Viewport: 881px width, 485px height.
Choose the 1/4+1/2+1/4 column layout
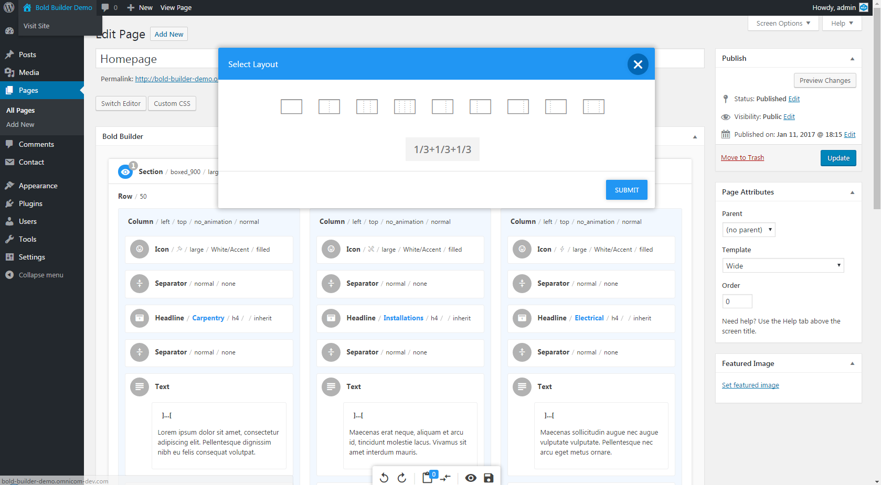[593, 106]
